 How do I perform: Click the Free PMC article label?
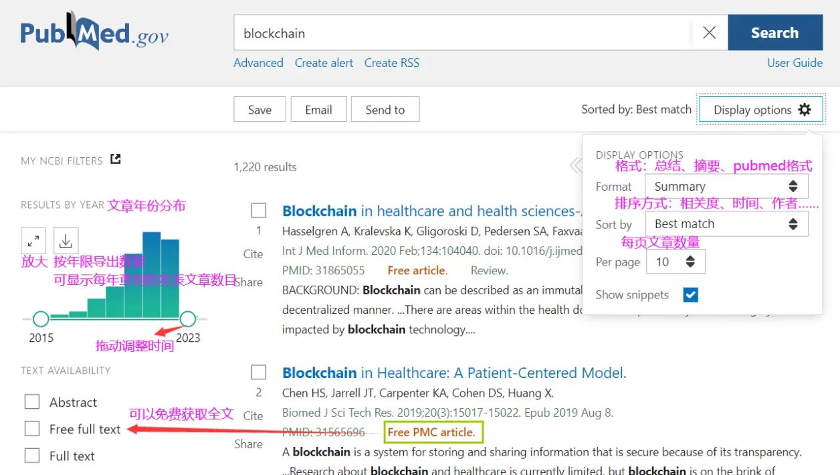click(431, 432)
